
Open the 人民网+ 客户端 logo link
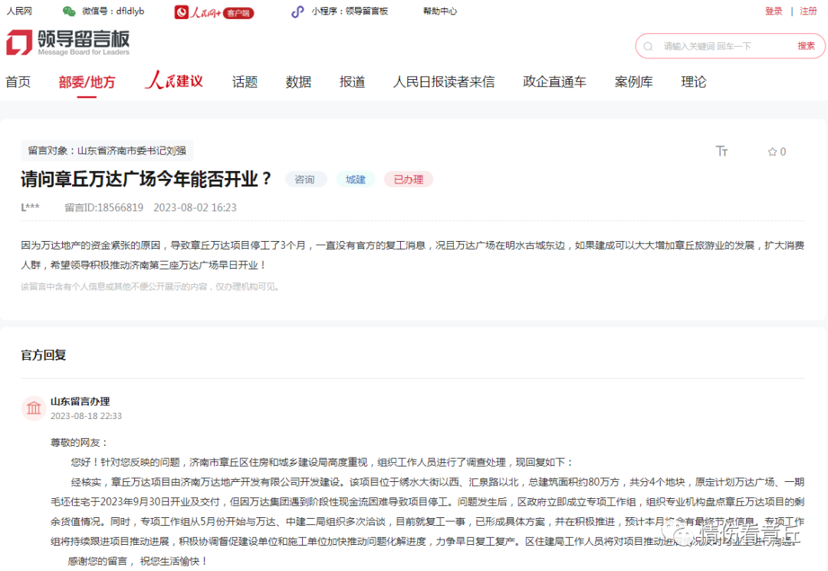click(214, 12)
